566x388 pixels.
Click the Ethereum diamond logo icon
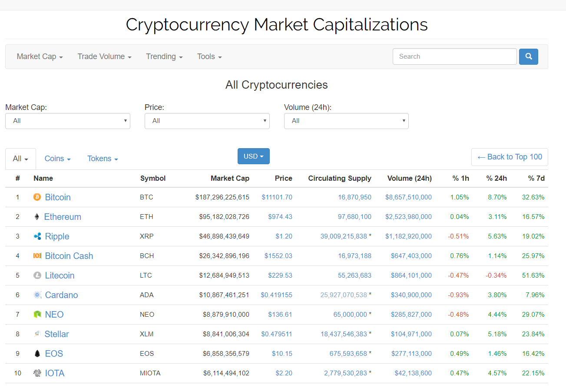pyautogui.click(x=37, y=217)
